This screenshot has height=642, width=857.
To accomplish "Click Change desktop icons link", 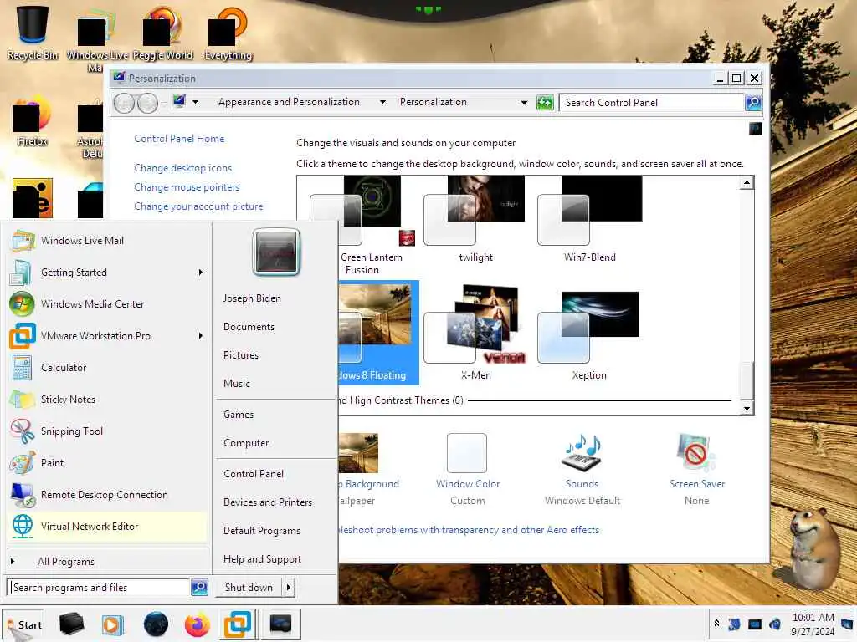I will (x=182, y=168).
